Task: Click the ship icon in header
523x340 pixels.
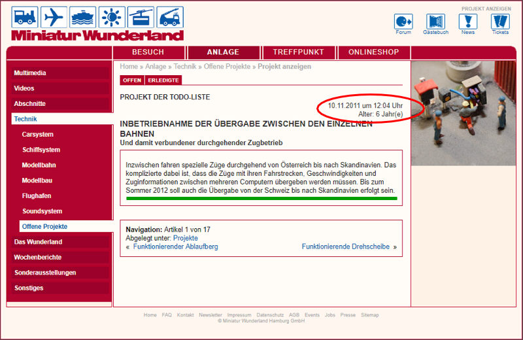Action: coord(83,17)
